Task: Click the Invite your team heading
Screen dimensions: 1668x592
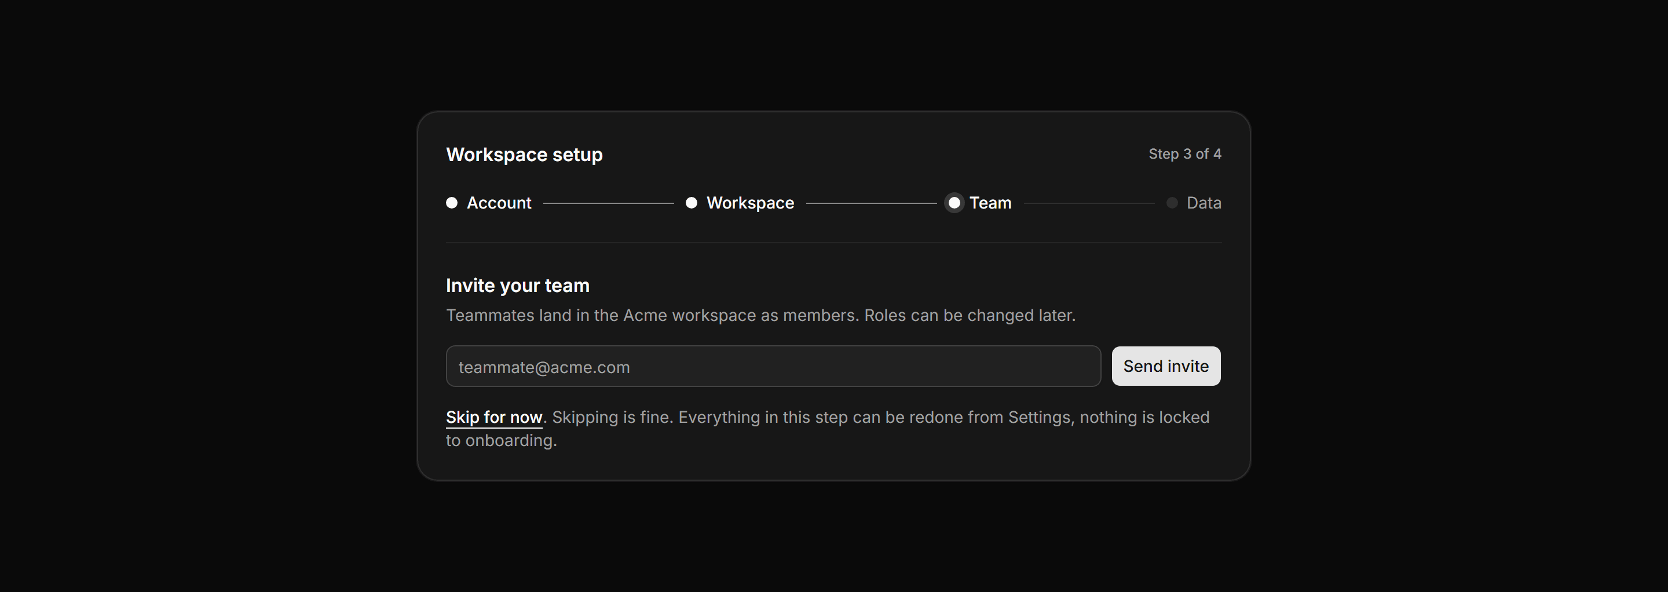Action: click(517, 286)
